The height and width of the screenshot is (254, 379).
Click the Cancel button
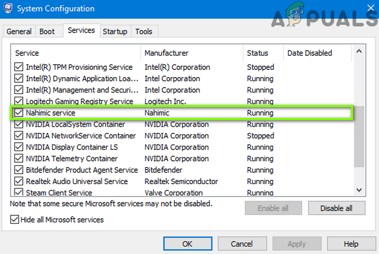click(x=242, y=244)
